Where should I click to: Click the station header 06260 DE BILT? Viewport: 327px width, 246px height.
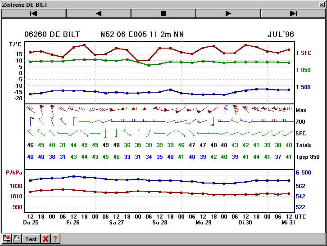click(x=52, y=34)
